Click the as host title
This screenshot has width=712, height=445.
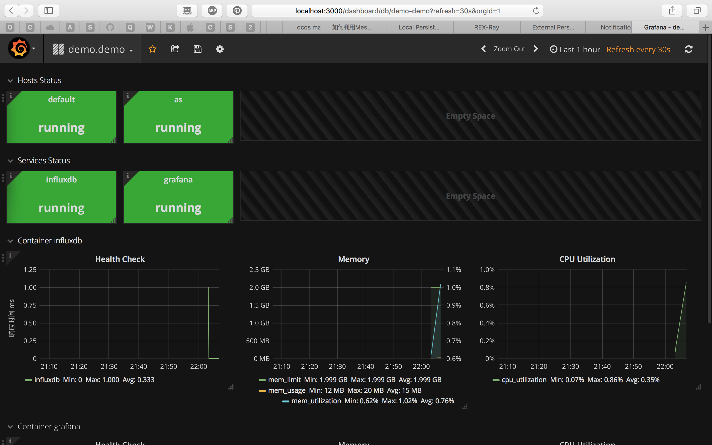[x=178, y=100]
